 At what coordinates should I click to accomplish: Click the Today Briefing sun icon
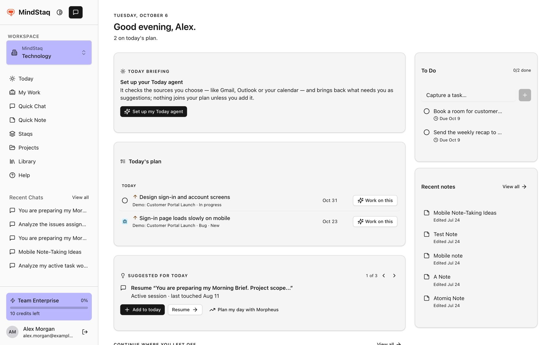coord(123,71)
